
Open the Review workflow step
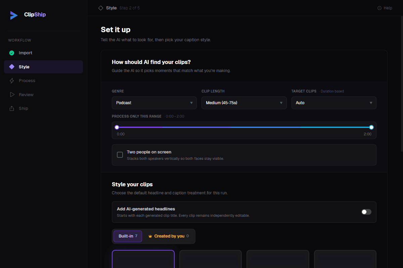coord(43,94)
